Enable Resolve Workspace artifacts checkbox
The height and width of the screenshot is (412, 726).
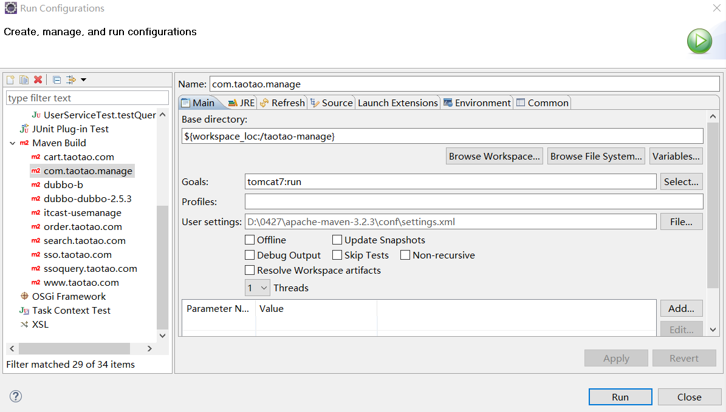click(250, 270)
